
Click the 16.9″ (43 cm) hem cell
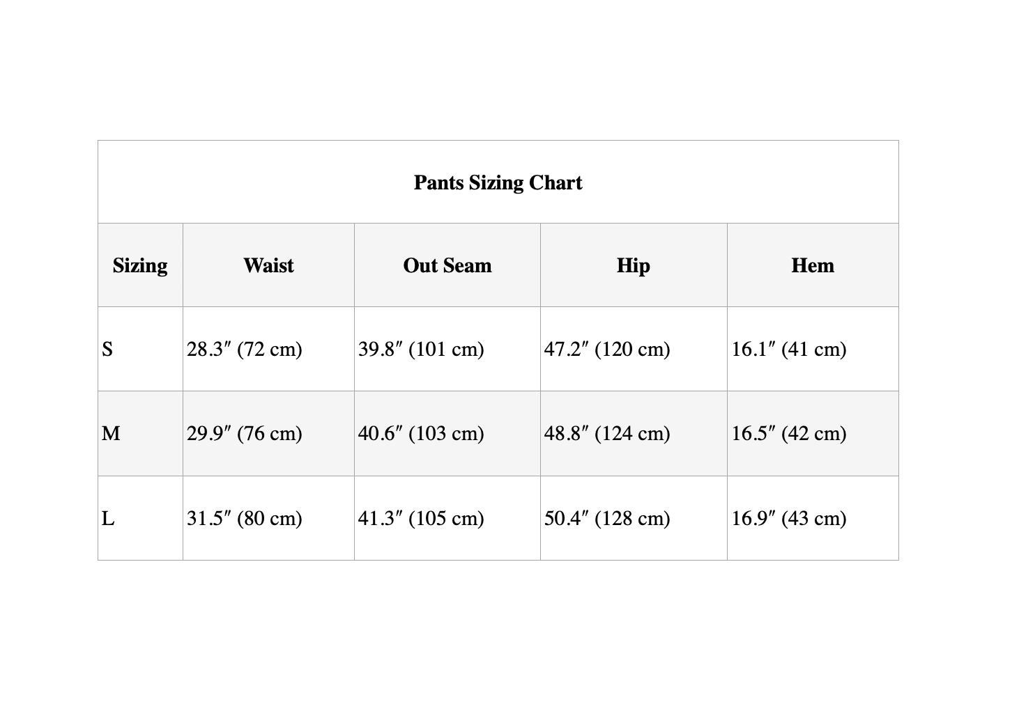(x=813, y=518)
